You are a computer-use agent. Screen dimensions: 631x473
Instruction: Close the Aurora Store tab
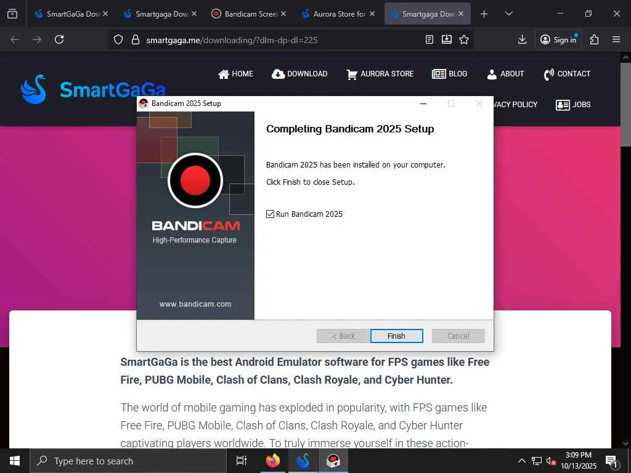tap(372, 14)
